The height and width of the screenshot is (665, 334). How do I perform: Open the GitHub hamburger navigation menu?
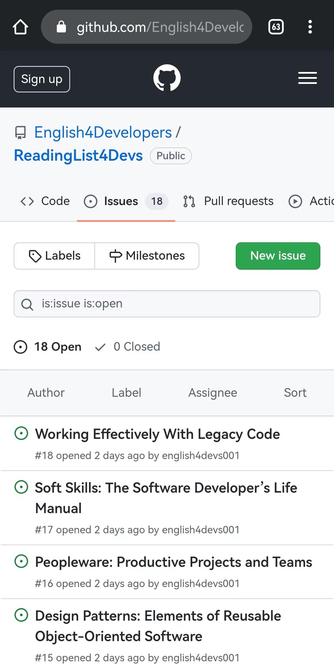click(307, 78)
